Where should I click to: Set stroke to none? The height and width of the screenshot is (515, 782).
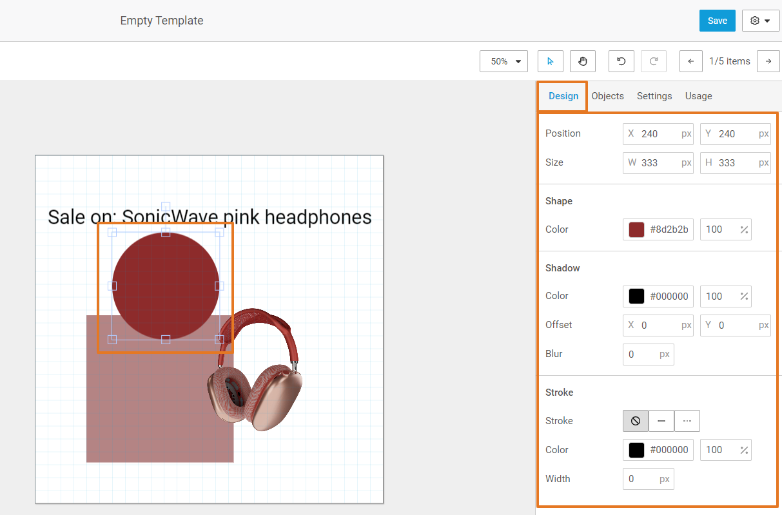pos(636,421)
